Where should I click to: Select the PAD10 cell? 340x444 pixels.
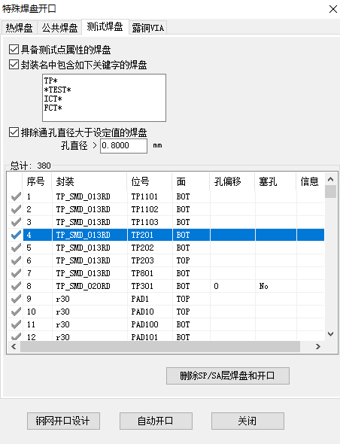[x=150, y=312]
